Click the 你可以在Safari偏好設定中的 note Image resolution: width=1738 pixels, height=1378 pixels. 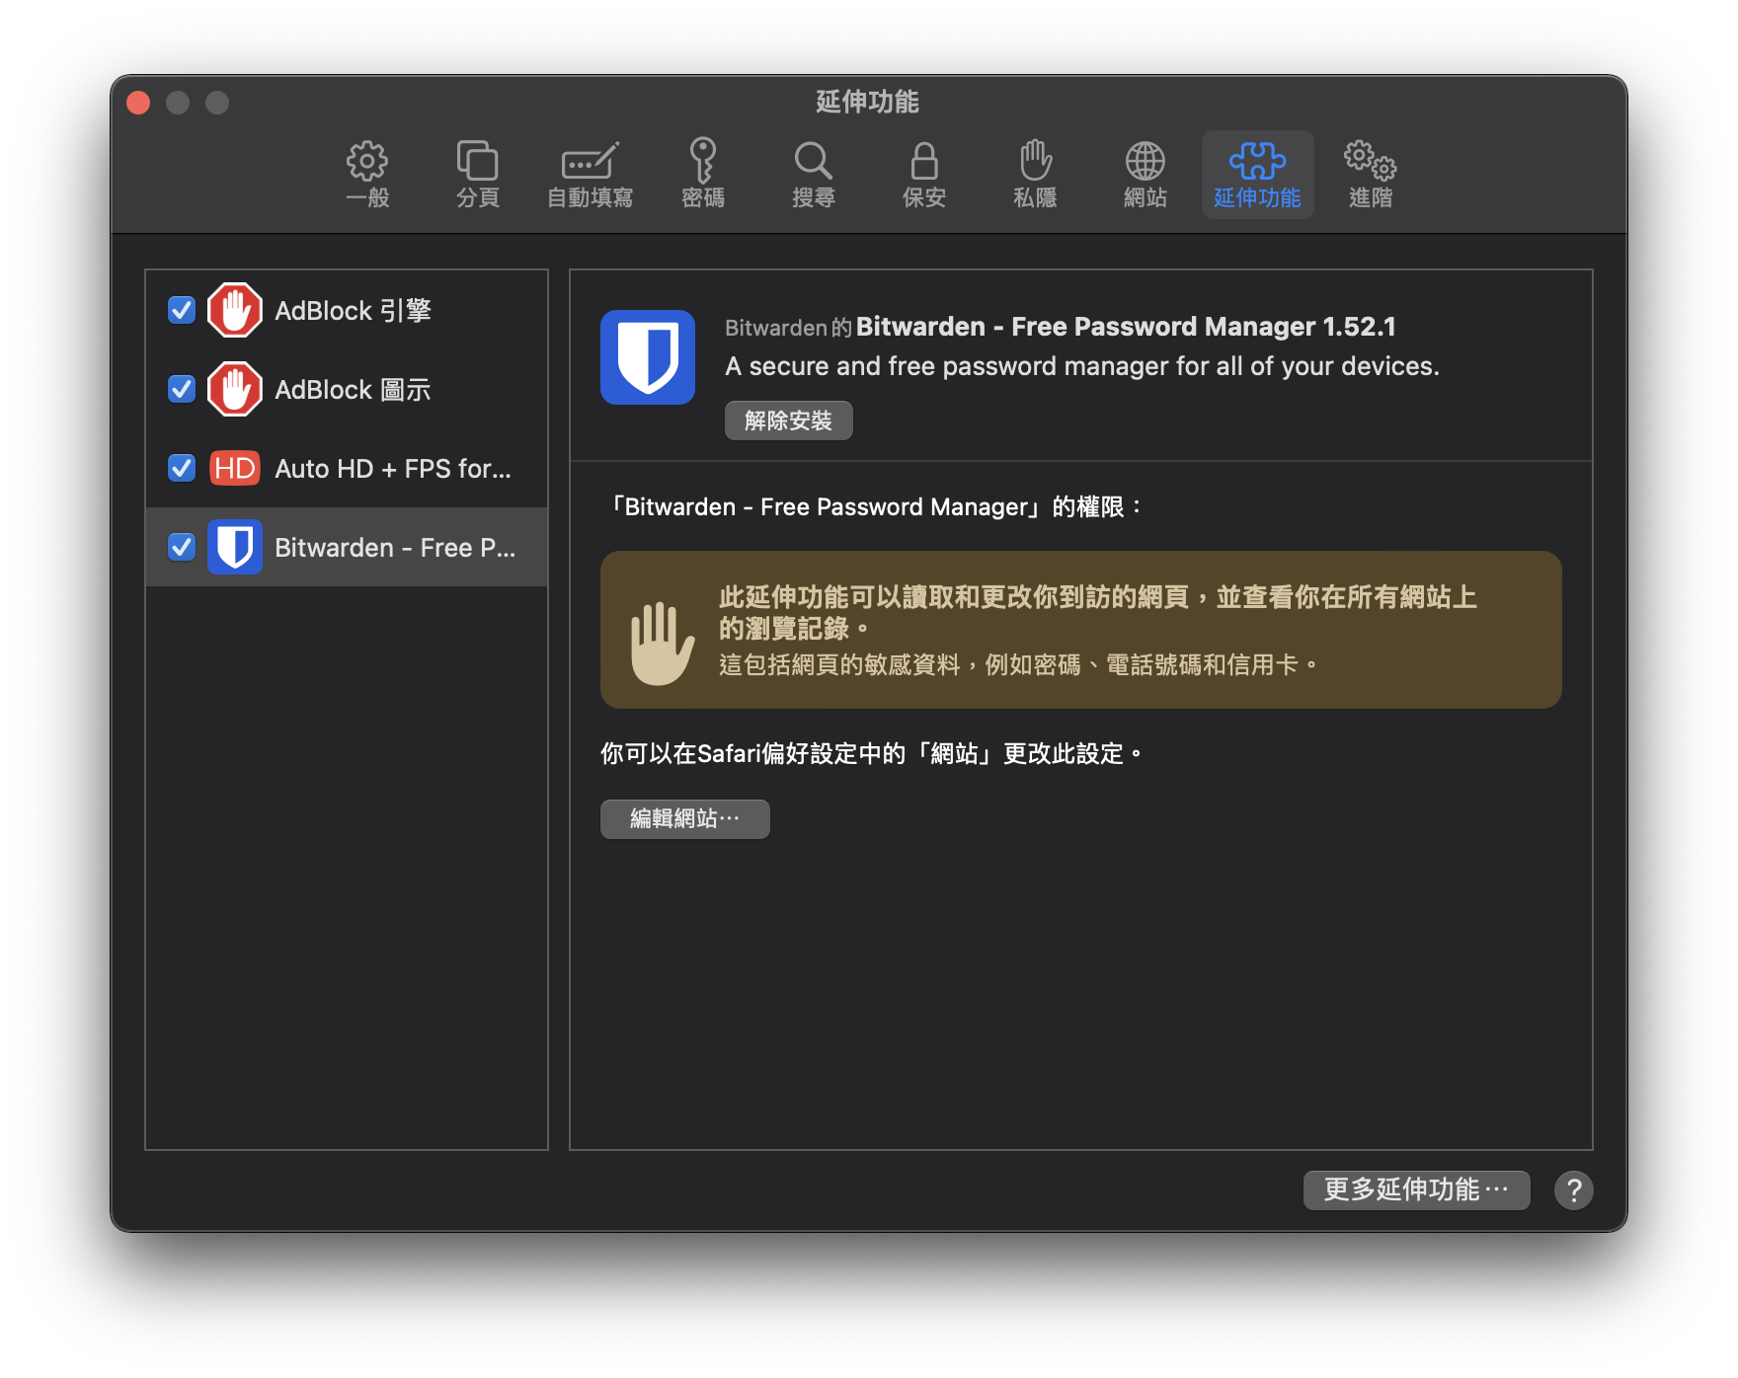871,754
